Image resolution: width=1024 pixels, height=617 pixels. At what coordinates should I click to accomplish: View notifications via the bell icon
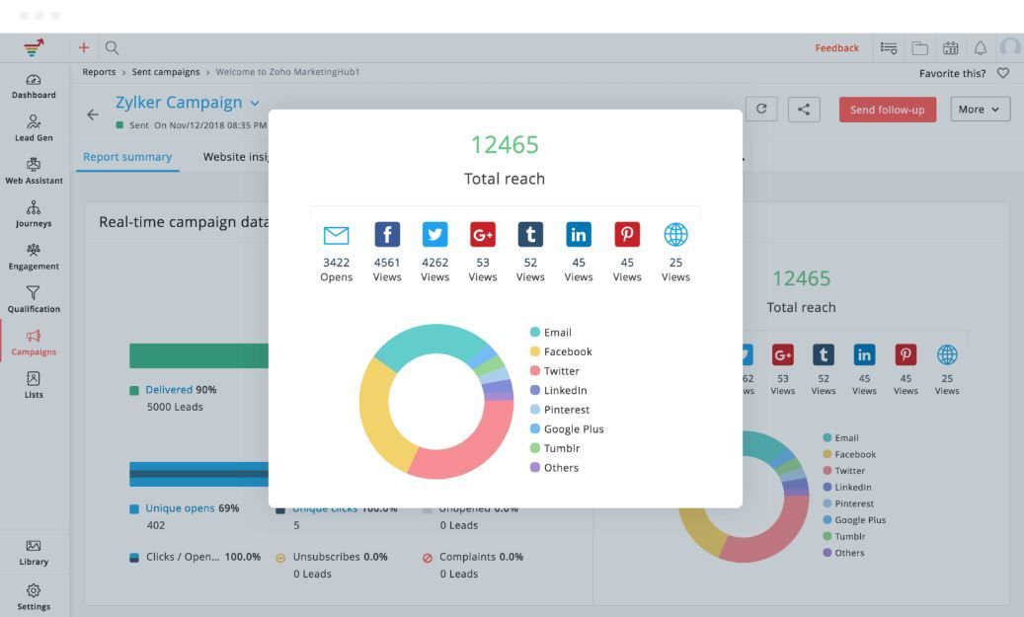[980, 47]
